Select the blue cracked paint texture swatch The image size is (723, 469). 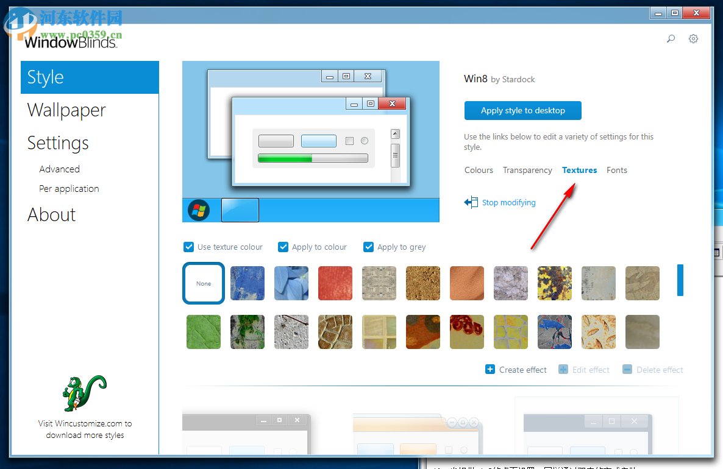point(247,283)
